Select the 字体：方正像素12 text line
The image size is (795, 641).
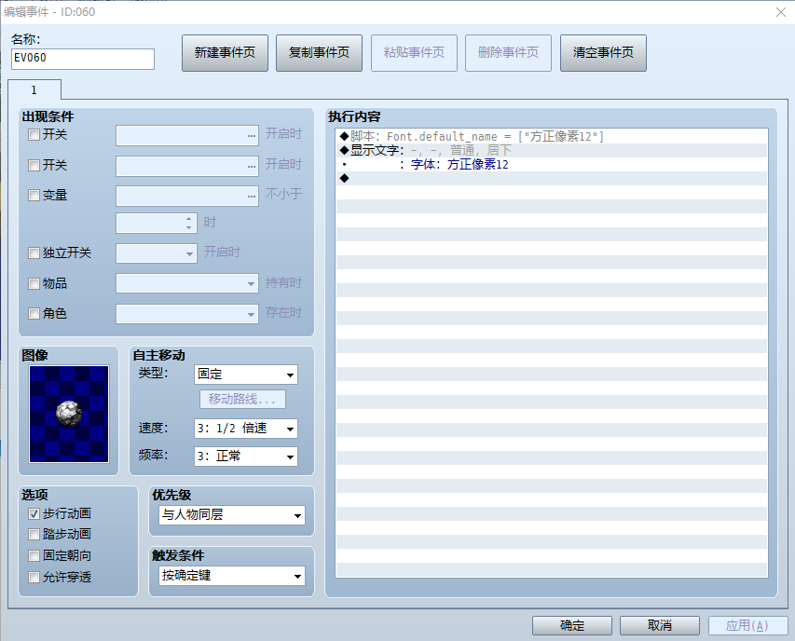(x=552, y=164)
